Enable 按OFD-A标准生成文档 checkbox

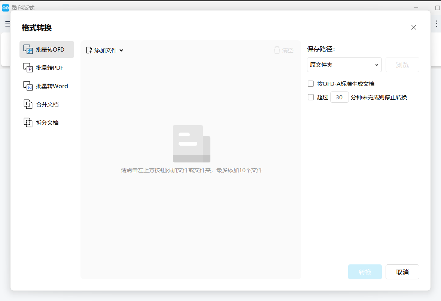click(x=310, y=84)
